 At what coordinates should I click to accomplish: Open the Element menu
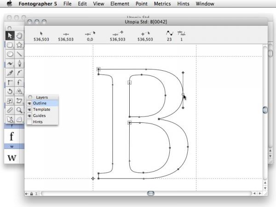[120, 4]
